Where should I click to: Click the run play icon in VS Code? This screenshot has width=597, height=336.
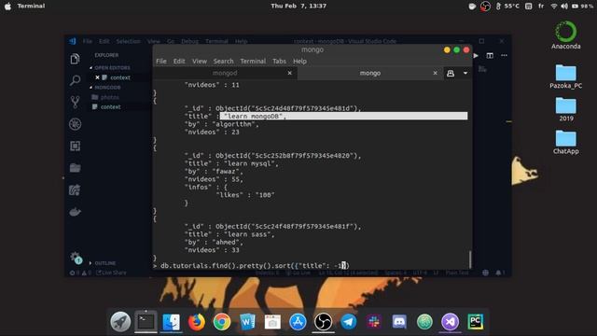click(476, 56)
